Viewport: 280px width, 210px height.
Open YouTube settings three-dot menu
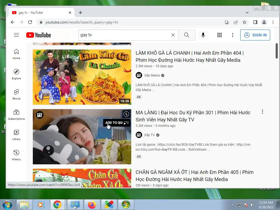232,35
